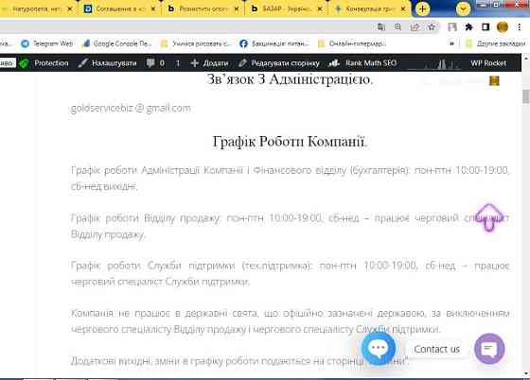Switch to the Розмістити tab

(203, 9)
